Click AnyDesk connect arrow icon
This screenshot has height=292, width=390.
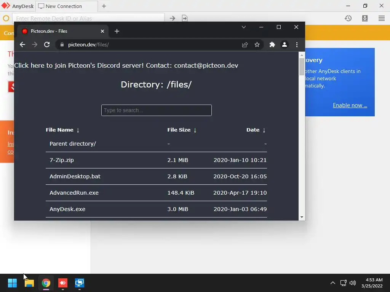click(173, 18)
